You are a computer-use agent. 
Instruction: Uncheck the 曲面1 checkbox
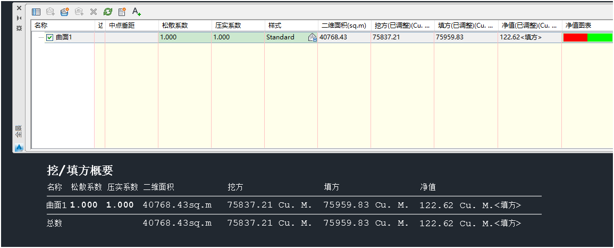(x=50, y=38)
